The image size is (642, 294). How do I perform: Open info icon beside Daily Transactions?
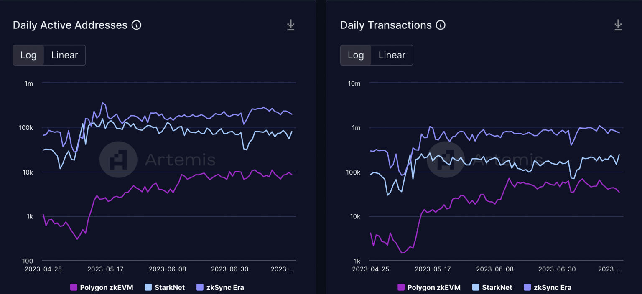pos(441,25)
